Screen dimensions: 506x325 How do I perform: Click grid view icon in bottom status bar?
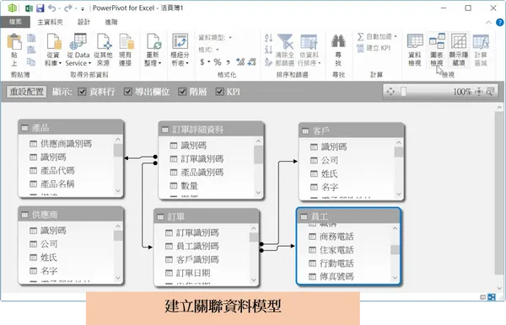pyautogui.click(x=482, y=297)
